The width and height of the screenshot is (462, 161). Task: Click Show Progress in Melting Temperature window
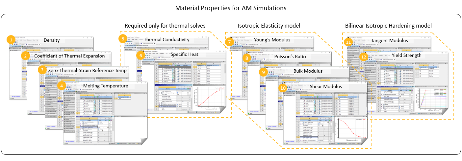click(x=131, y=144)
